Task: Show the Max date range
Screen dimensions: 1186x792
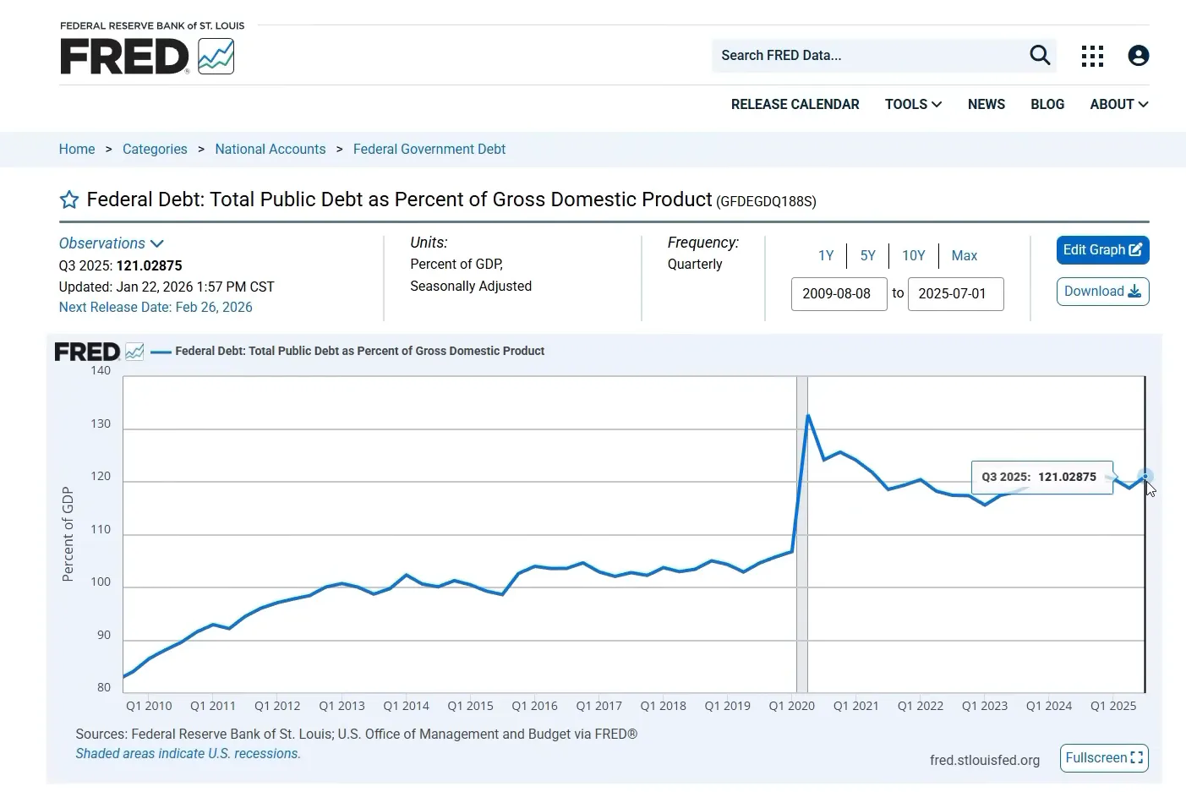Action: 964,255
